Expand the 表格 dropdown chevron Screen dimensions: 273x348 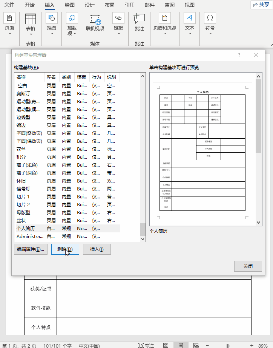tap(31, 34)
